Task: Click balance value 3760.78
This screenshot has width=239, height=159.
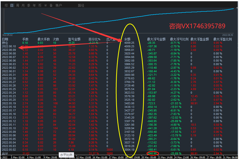Action: click(129, 82)
